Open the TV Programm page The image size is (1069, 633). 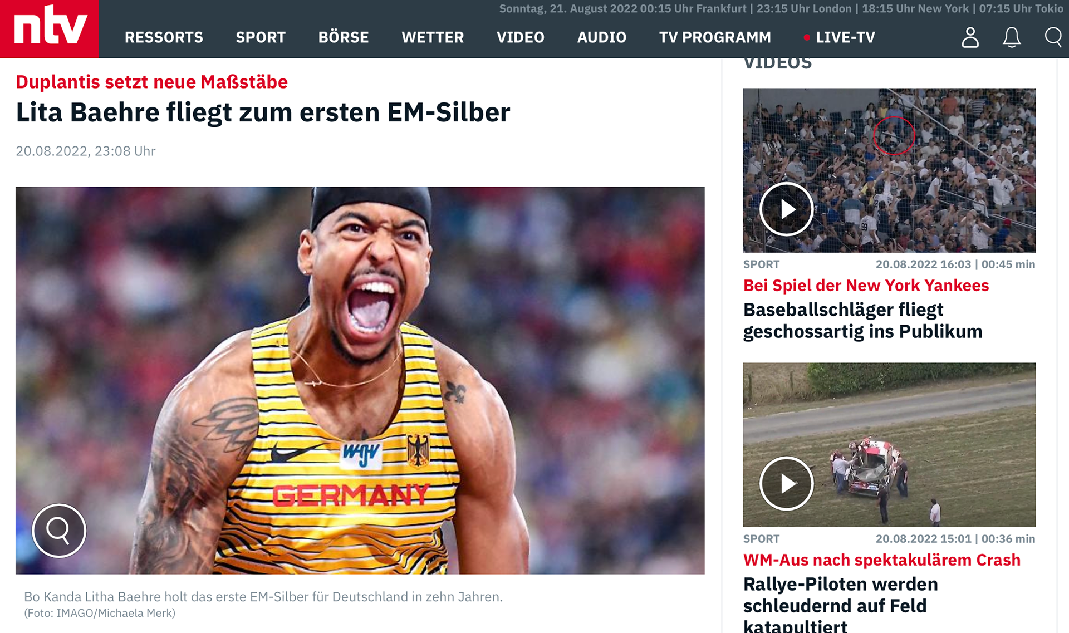coord(715,37)
